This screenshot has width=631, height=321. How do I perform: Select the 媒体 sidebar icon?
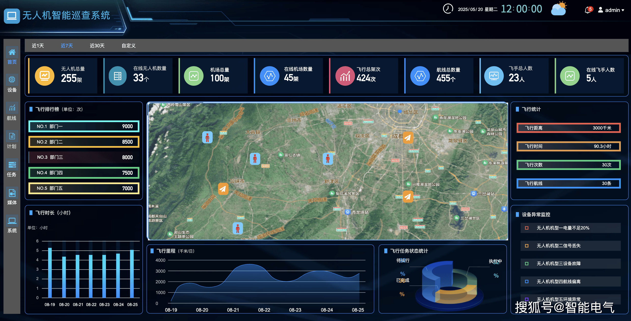click(12, 193)
